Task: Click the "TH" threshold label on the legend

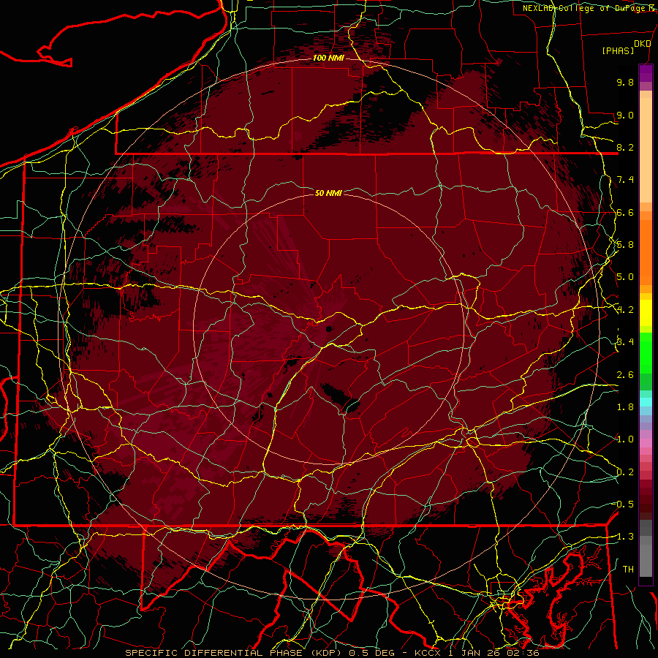Action: [x=628, y=570]
